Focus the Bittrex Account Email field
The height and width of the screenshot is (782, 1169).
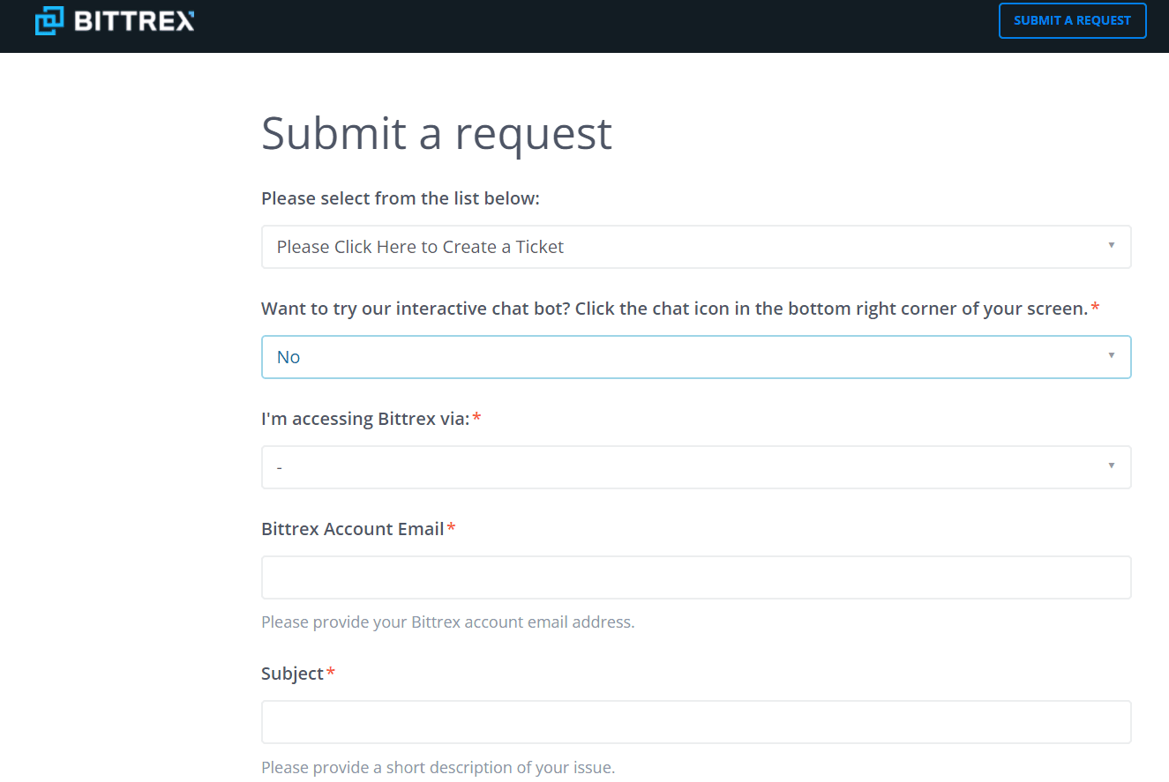click(x=695, y=577)
